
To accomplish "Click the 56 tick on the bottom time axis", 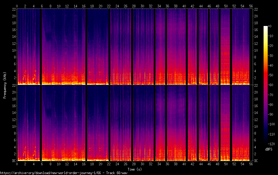I will point(251,164).
